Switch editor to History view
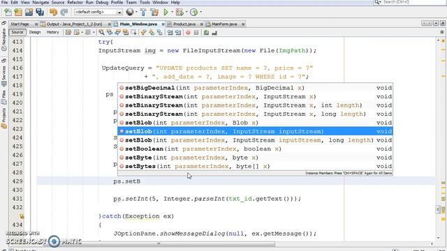This screenshot has width=447, height=251. pyautogui.click(x=52, y=32)
